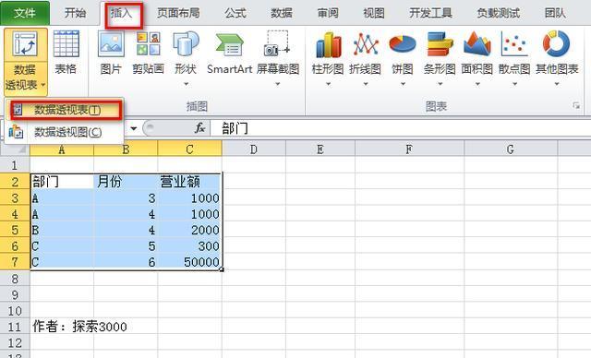Open the 文件 file tab
This screenshot has height=358, width=591.
[x=25, y=13]
